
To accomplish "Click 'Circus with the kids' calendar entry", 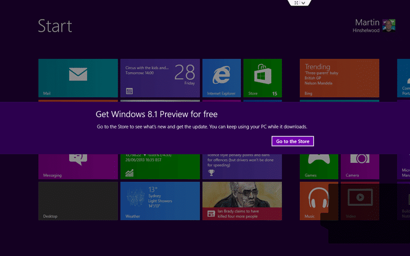I will (147, 68).
